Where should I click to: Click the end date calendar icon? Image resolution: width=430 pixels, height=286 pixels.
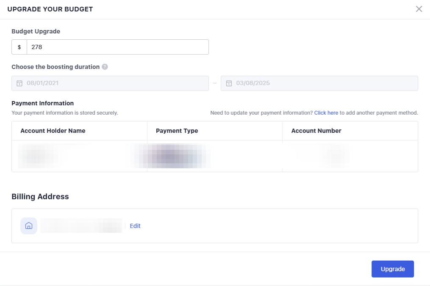(229, 83)
